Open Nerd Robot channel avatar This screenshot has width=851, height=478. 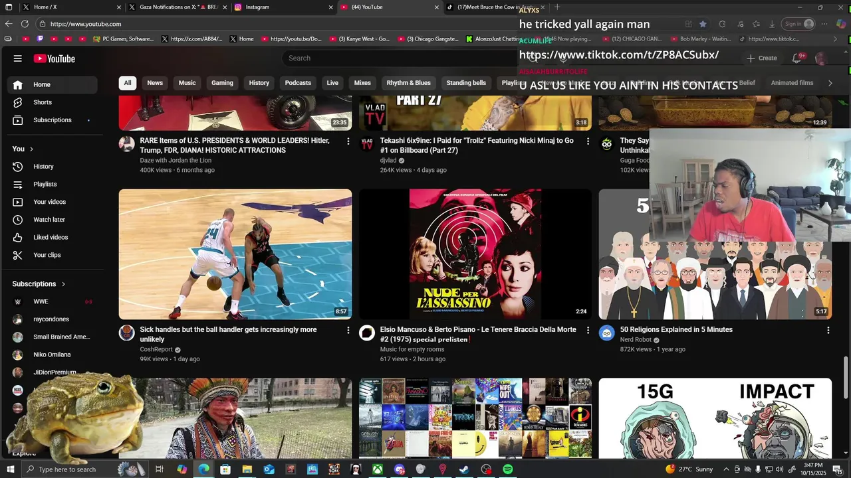coord(606,333)
